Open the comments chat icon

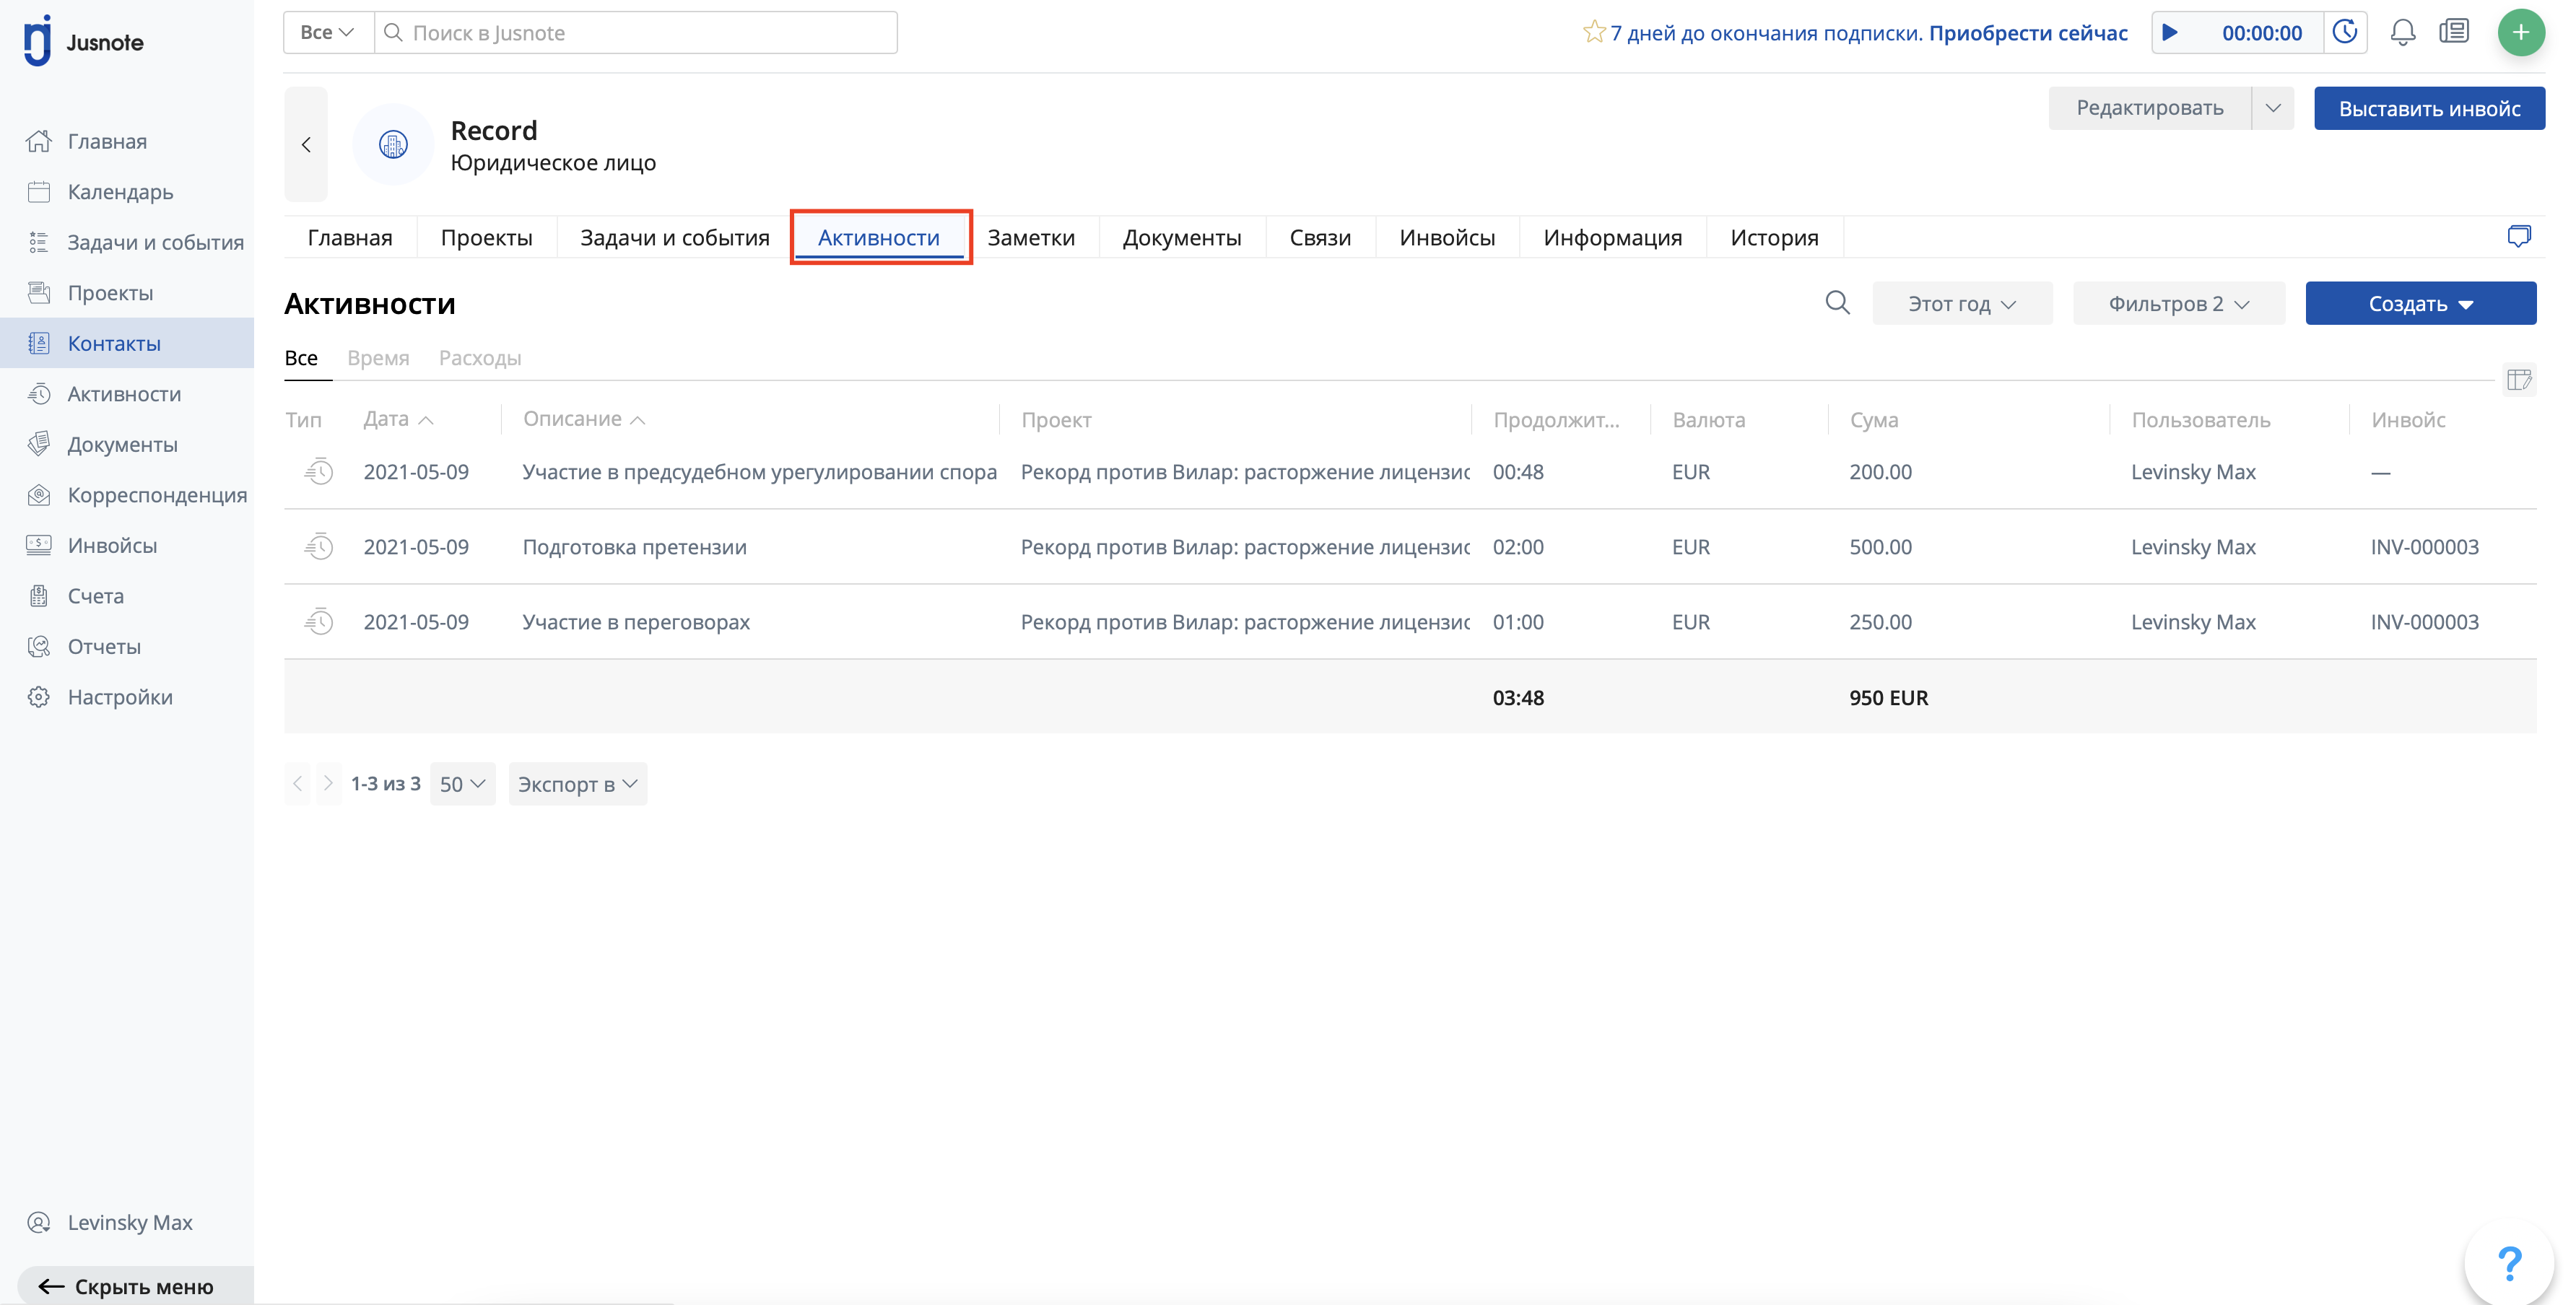tap(2518, 237)
